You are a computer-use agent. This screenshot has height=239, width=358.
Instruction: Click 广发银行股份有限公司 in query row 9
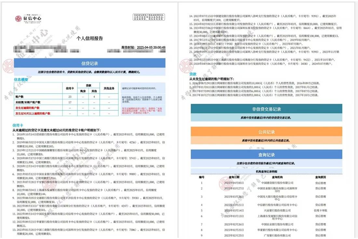coord(277,235)
